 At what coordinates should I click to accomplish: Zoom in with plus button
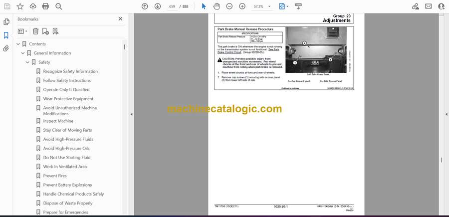pyautogui.click(x=242, y=6)
